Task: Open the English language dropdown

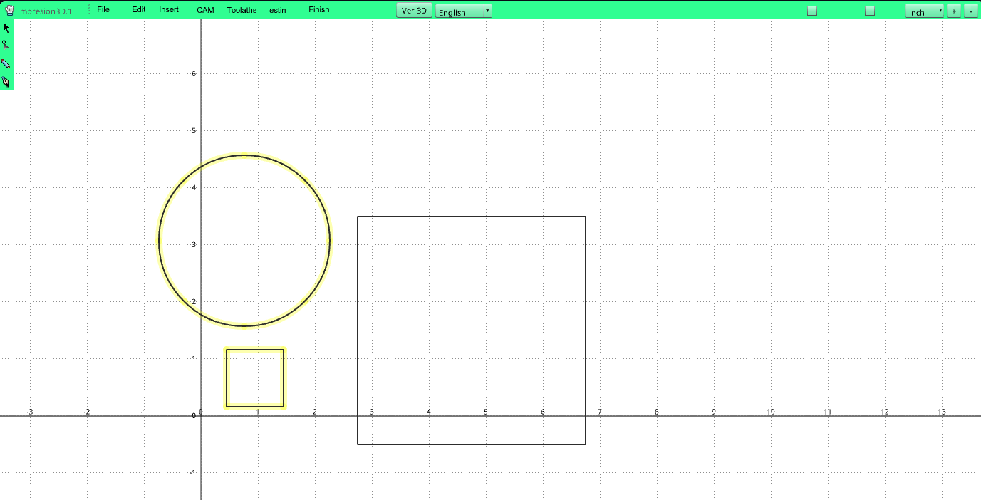Action: pyautogui.click(x=460, y=12)
